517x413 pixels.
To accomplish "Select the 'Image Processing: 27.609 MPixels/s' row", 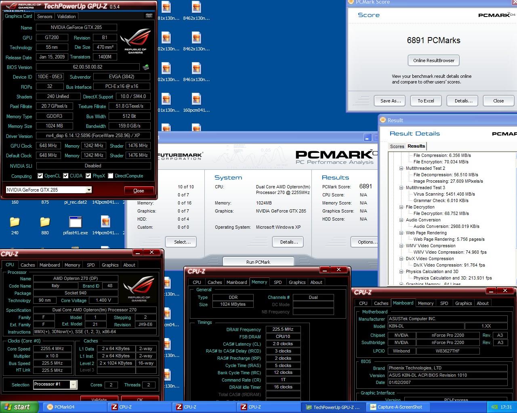I will [448, 181].
